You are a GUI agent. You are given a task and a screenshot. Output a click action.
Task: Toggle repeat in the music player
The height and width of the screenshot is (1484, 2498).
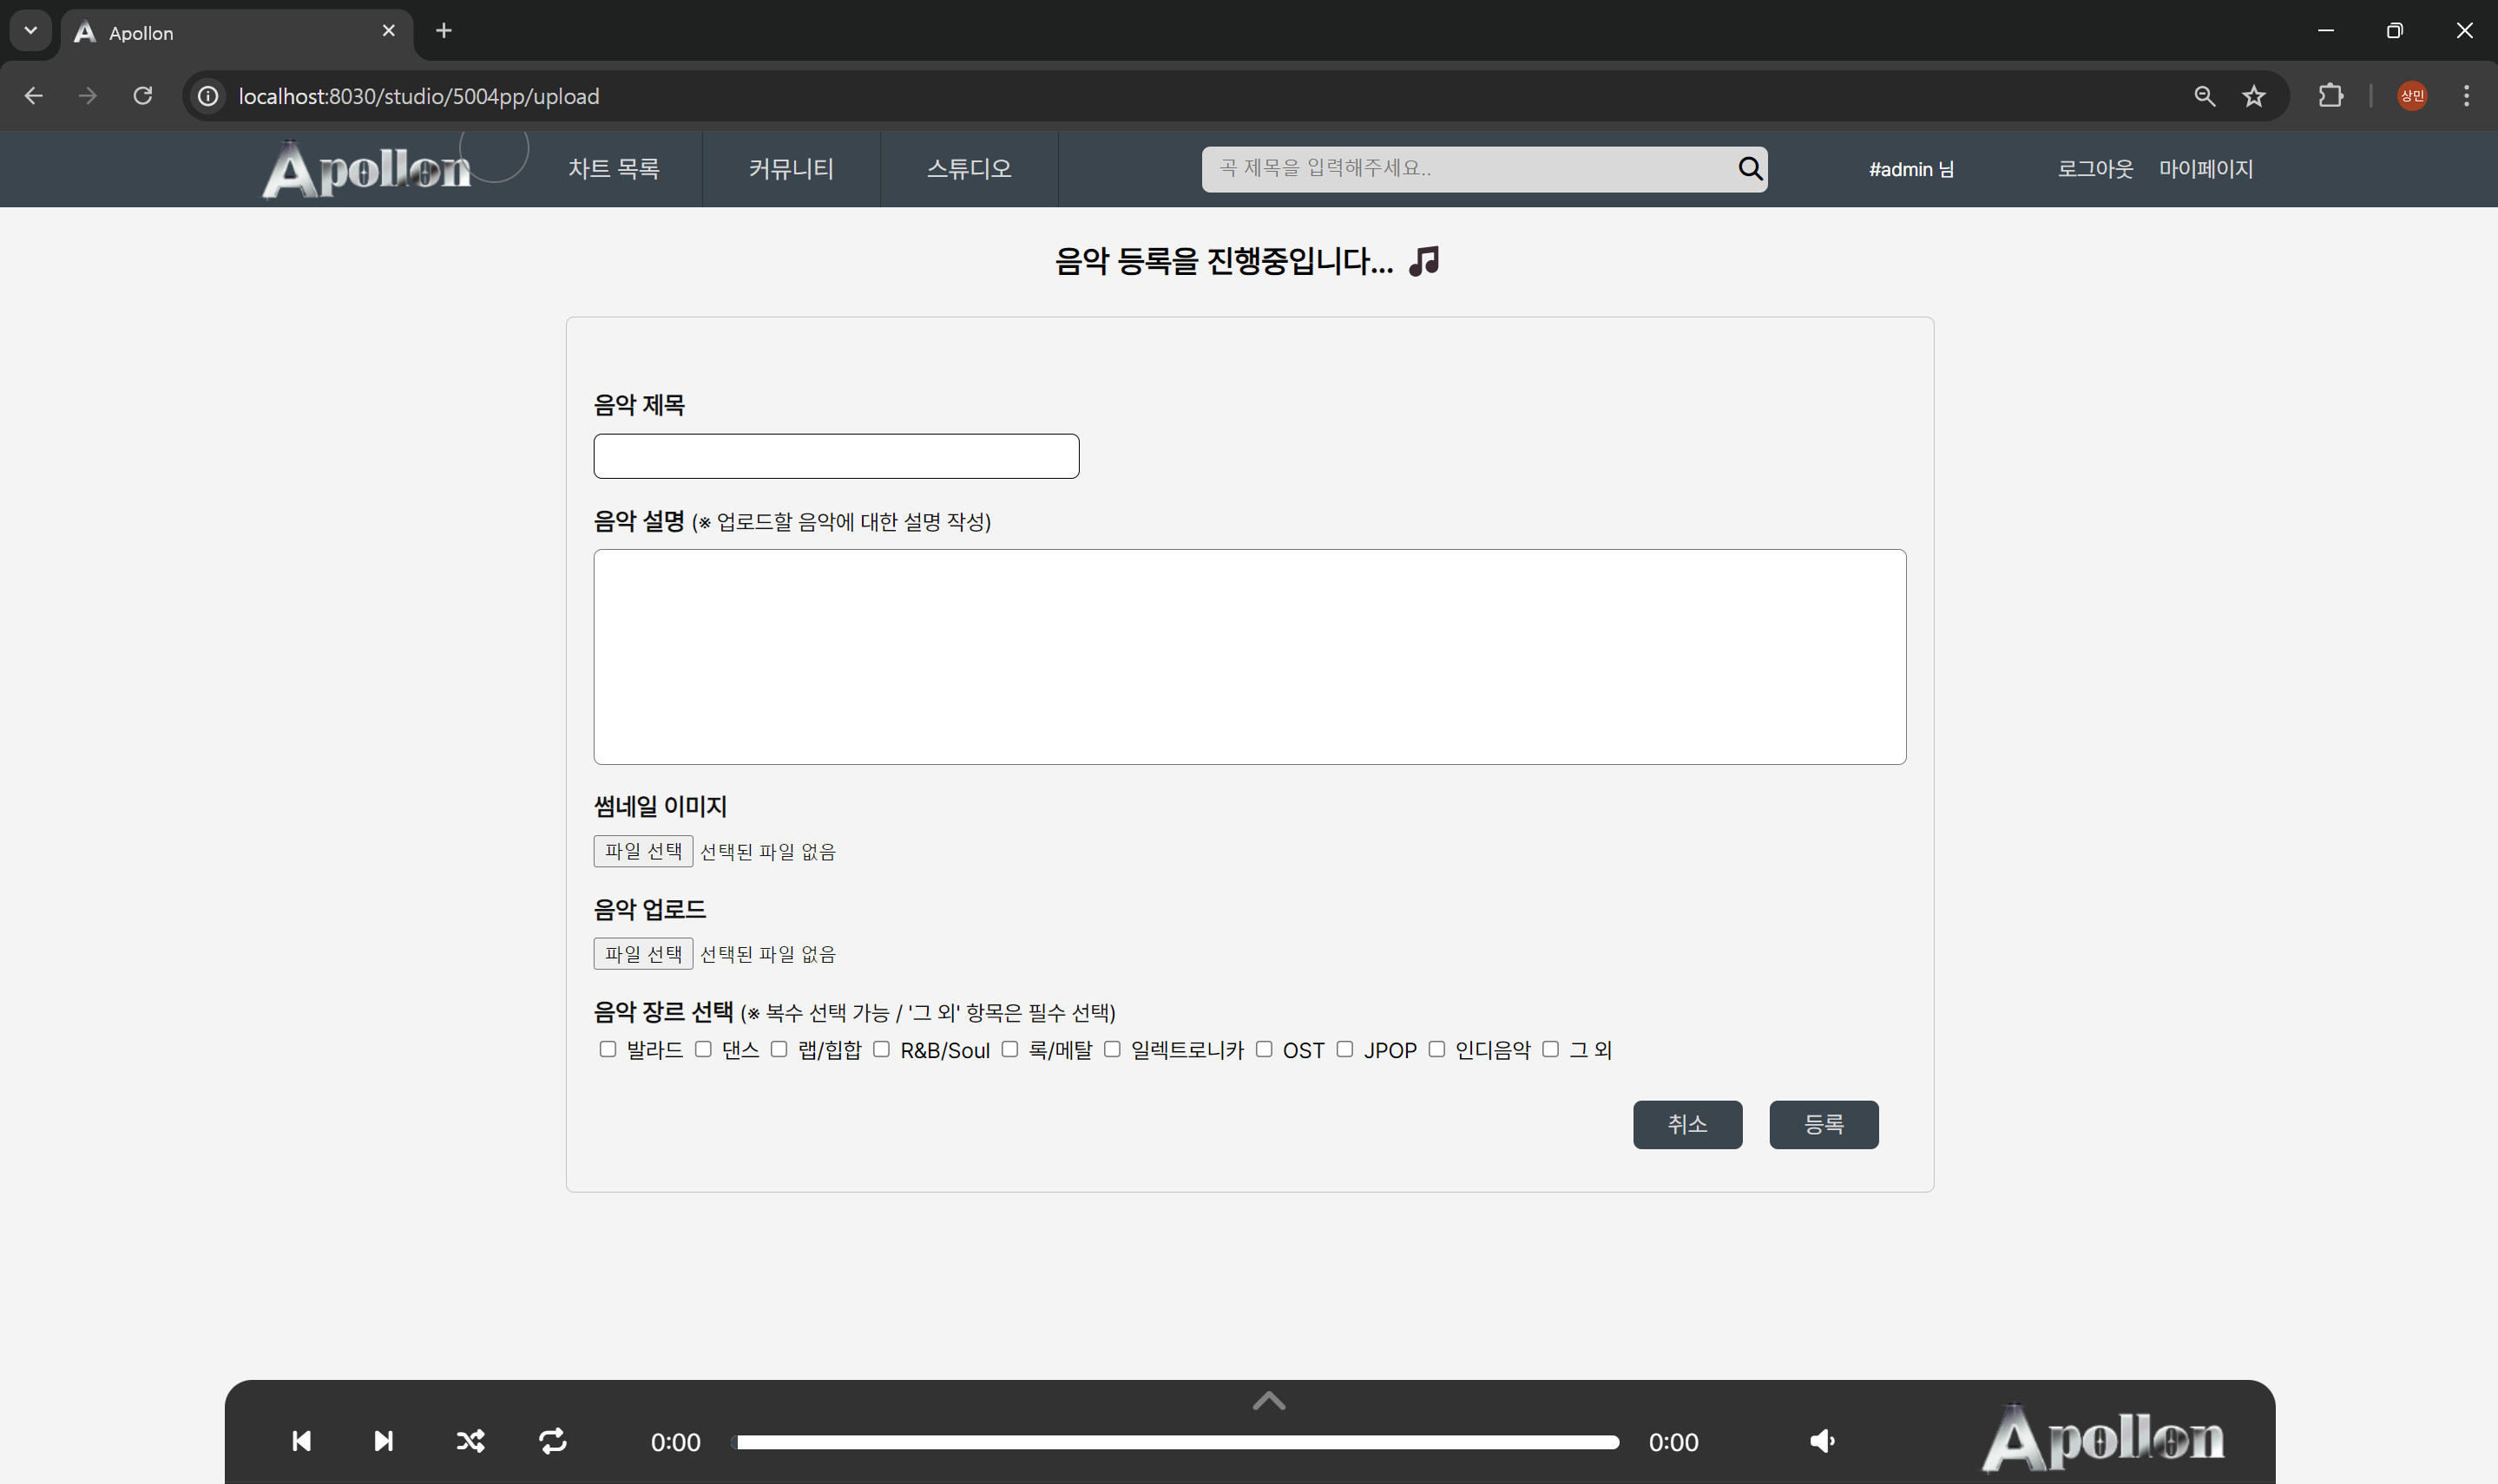(553, 1441)
